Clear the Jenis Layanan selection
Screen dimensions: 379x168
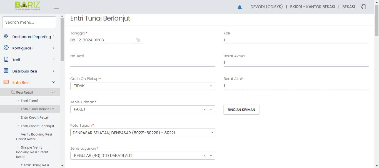click(x=205, y=156)
